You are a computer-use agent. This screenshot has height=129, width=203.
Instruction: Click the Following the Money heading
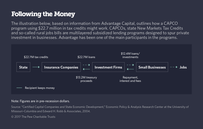point(43,14)
